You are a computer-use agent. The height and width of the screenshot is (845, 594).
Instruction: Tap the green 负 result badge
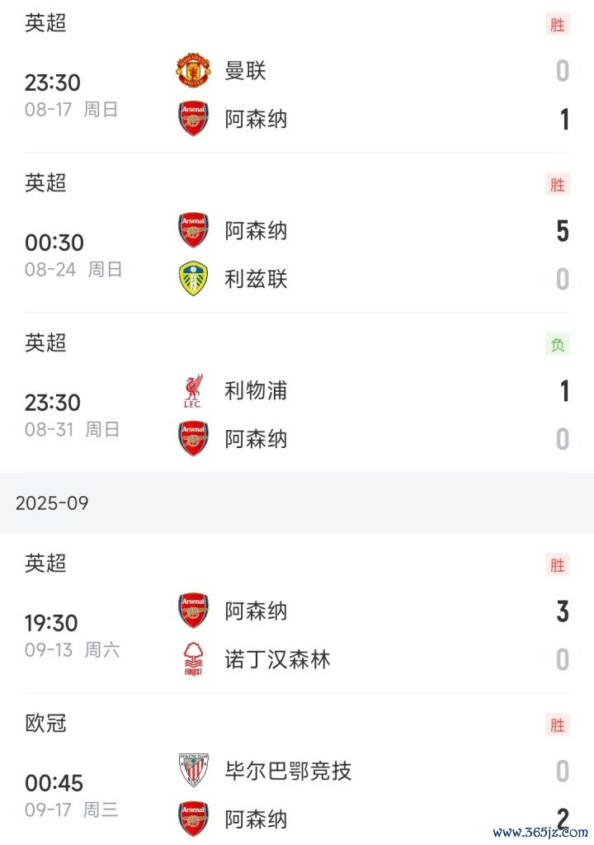pos(558,345)
